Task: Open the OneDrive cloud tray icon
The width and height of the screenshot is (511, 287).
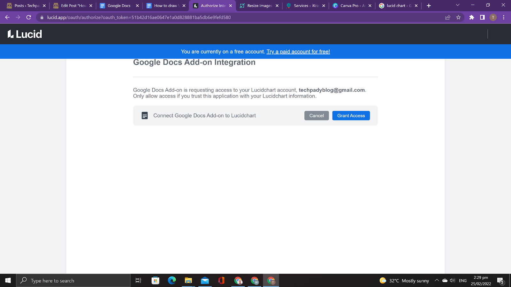Action: click(445, 281)
